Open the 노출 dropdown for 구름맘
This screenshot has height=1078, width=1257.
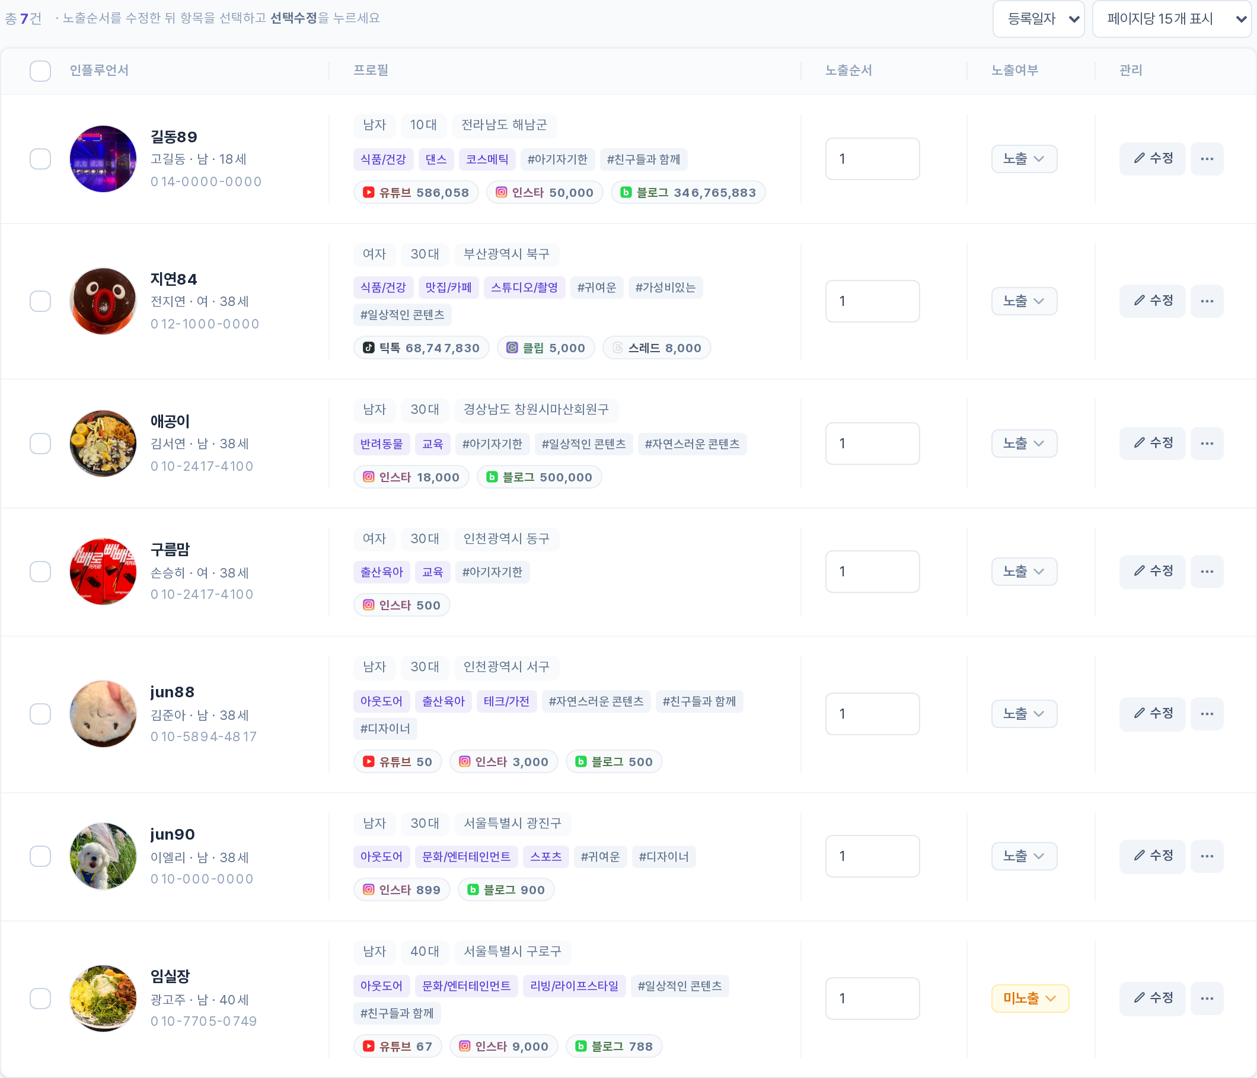[x=1024, y=572]
